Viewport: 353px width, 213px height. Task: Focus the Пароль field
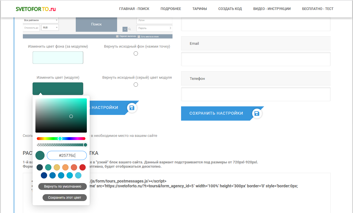[155, 28]
